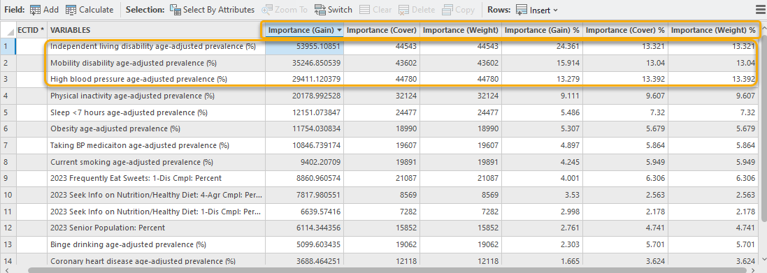Viewport: 767px width, 273px height.
Task: Select row 10 via its row header
Action: pos(8,195)
